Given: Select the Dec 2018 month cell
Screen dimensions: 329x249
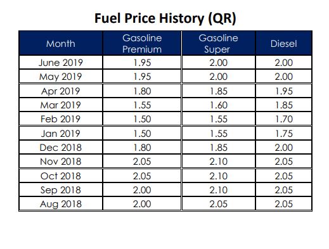Looking at the screenshot, I should point(61,148).
